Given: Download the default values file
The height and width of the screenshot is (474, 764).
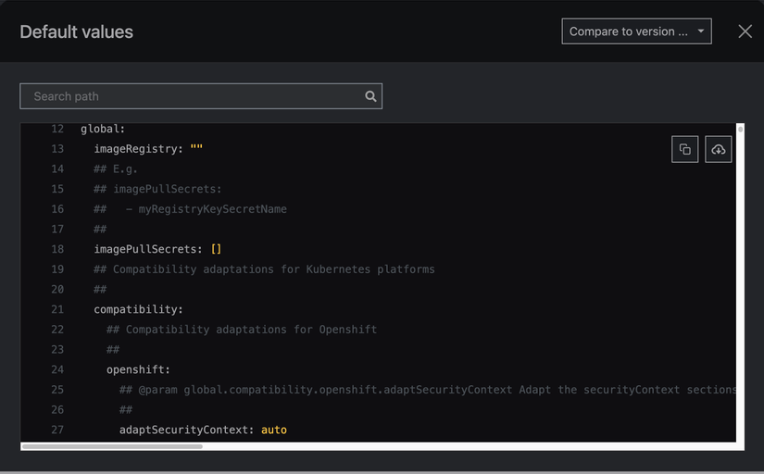Looking at the screenshot, I should click(x=719, y=149).
